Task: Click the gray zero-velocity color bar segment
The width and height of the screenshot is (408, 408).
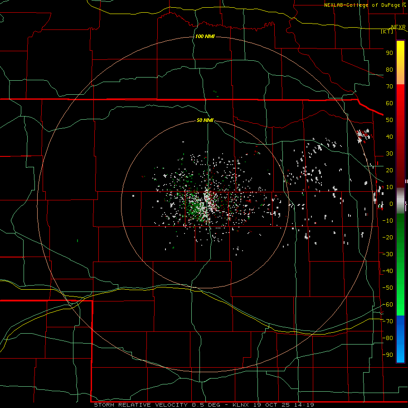Action: pos(400,201)
